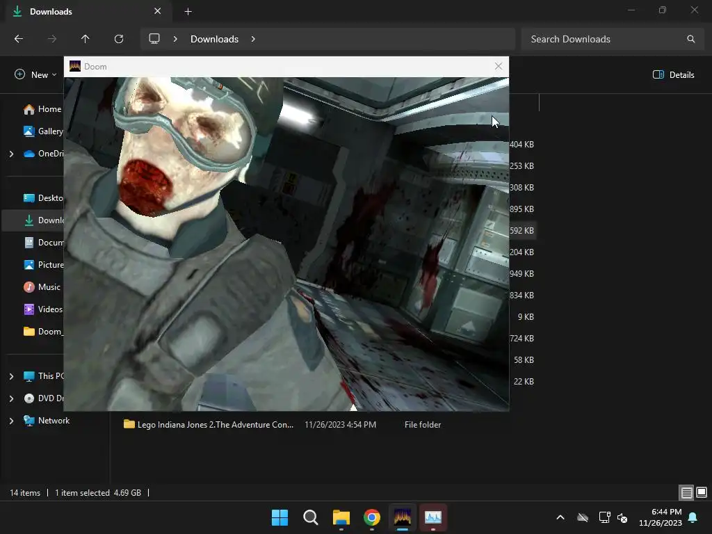This screenshot has width=712, height=534.
Task: Open File Explorer from taskbar
Action: 341,517
